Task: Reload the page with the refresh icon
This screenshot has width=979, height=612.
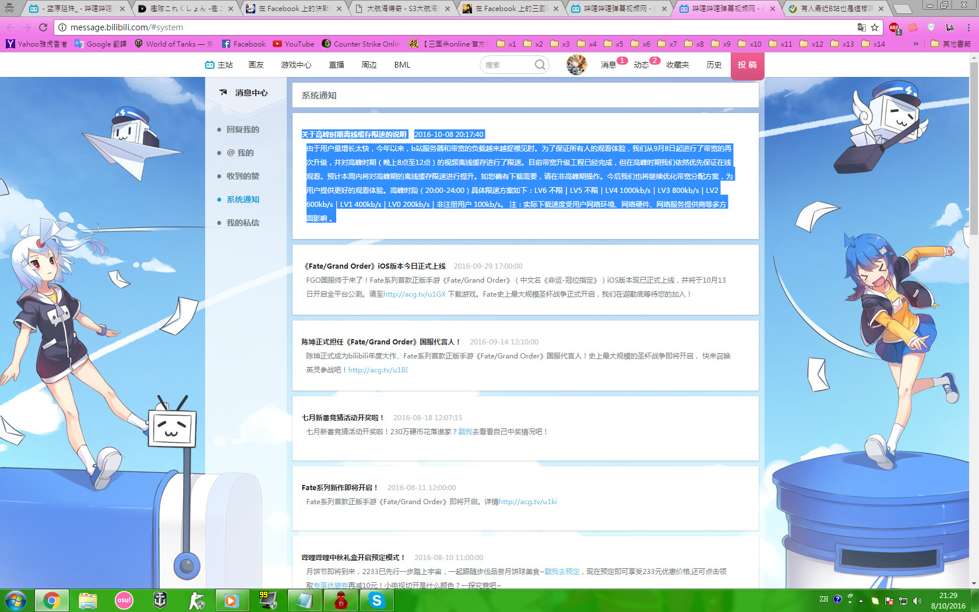Action: (x=43, y=27)
